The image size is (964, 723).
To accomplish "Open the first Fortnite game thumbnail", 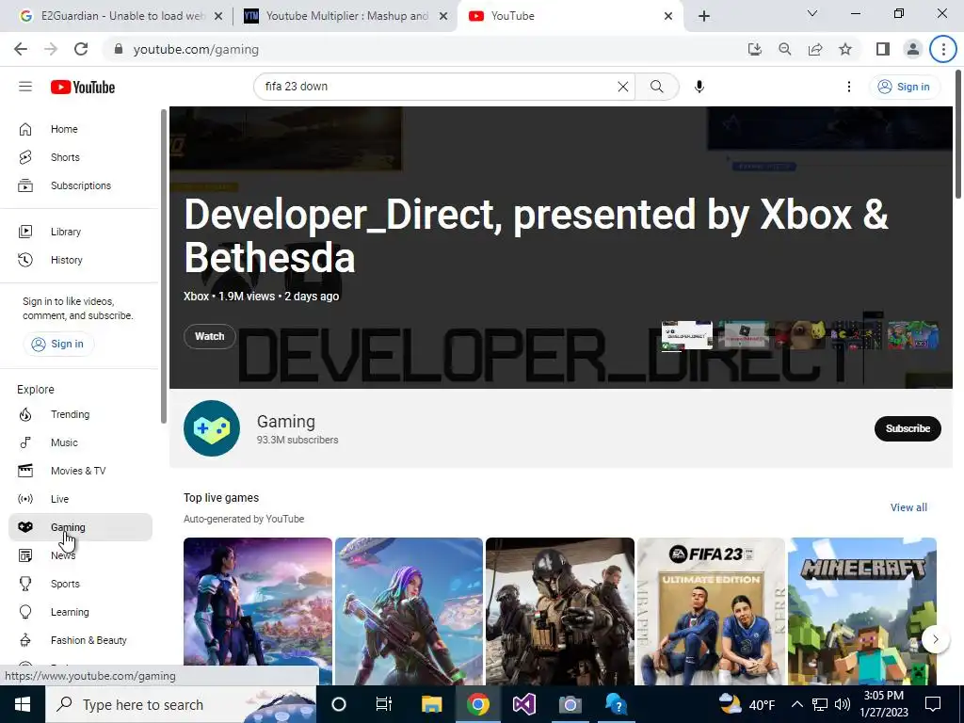I will point(258,611).
